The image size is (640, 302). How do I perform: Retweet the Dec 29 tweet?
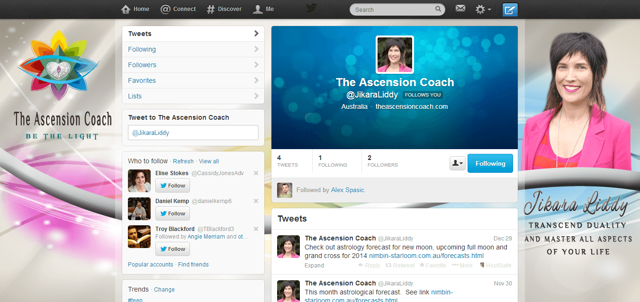[400, 266]
